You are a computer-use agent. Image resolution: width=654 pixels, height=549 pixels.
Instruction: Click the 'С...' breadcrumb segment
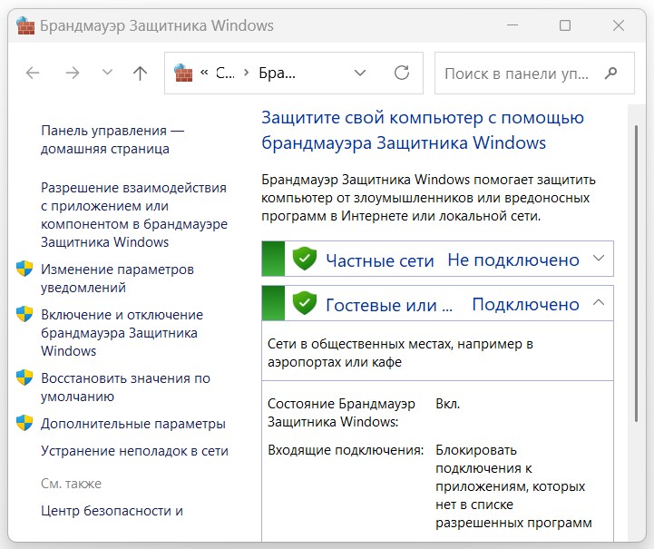click(225, 73)
